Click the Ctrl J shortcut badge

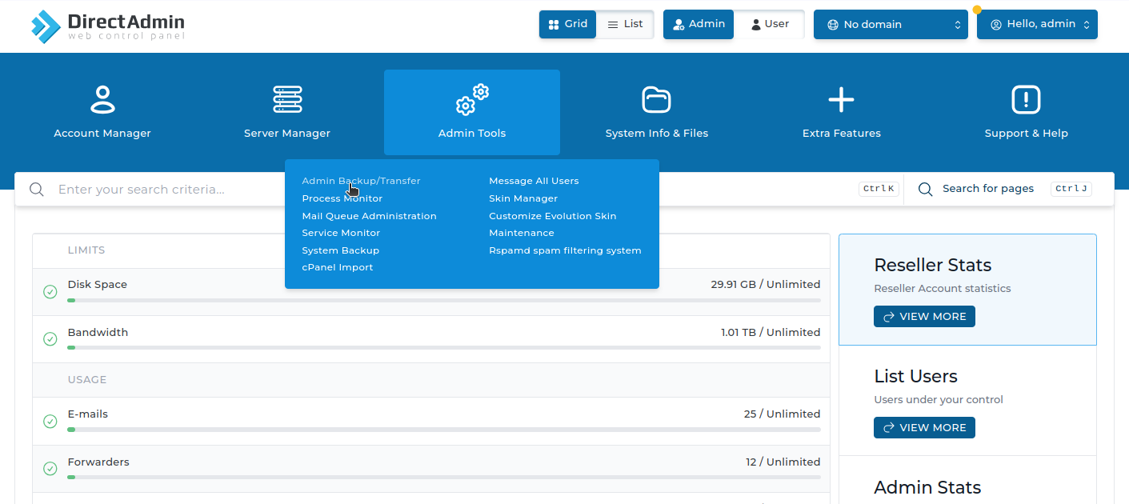[x=1071, y=189]
